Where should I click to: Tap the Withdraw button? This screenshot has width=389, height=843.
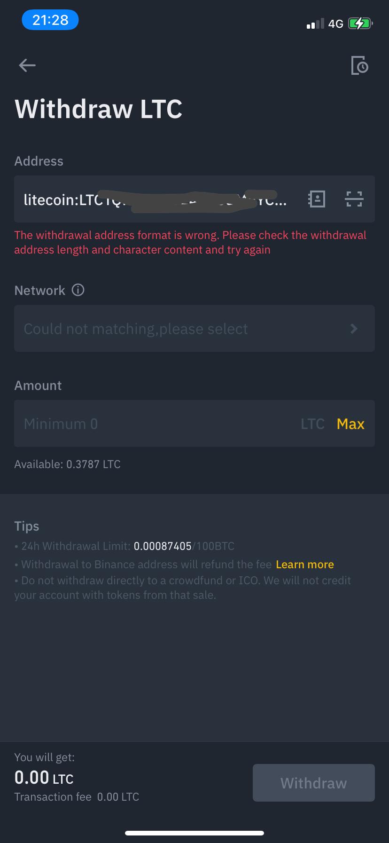click(313, 782)
